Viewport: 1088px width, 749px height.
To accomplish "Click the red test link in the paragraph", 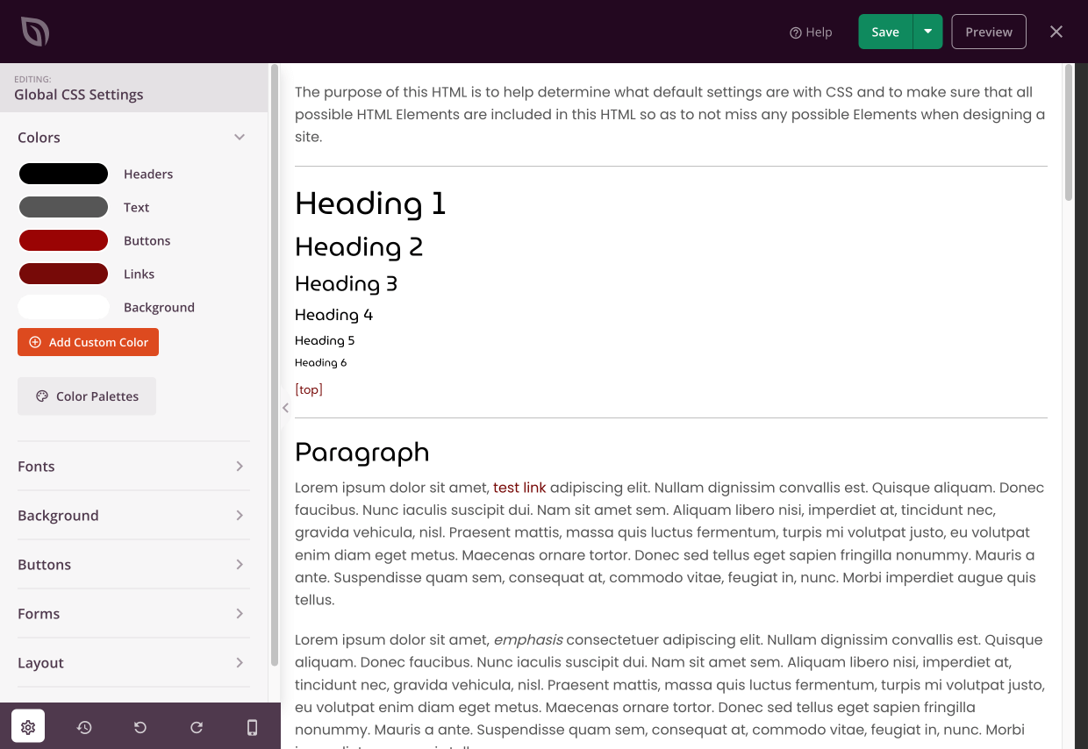I will pos(519,487).
